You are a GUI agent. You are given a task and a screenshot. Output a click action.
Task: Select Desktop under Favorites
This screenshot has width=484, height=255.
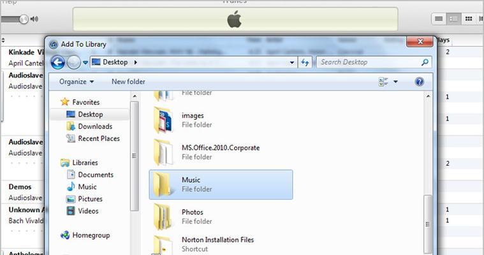point(91,115)
